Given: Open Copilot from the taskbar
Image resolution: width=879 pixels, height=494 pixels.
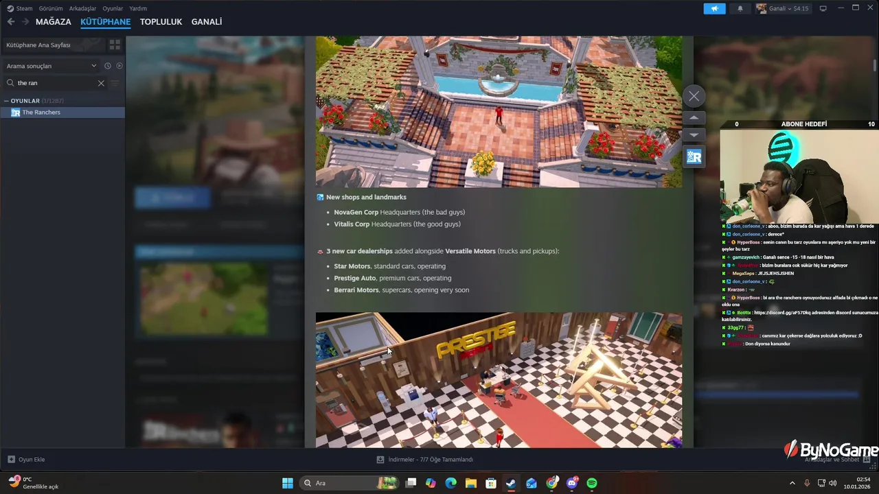Looking at the screenshot, I should (x=431, y=483).
